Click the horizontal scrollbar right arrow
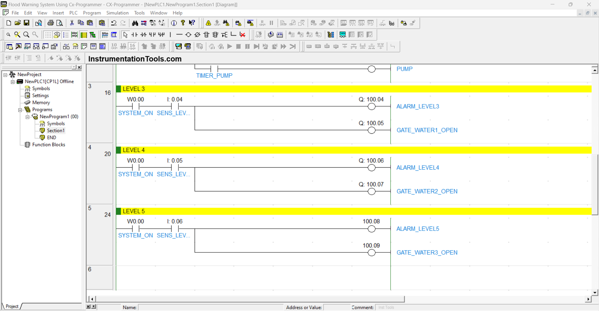 click(587, 299)
